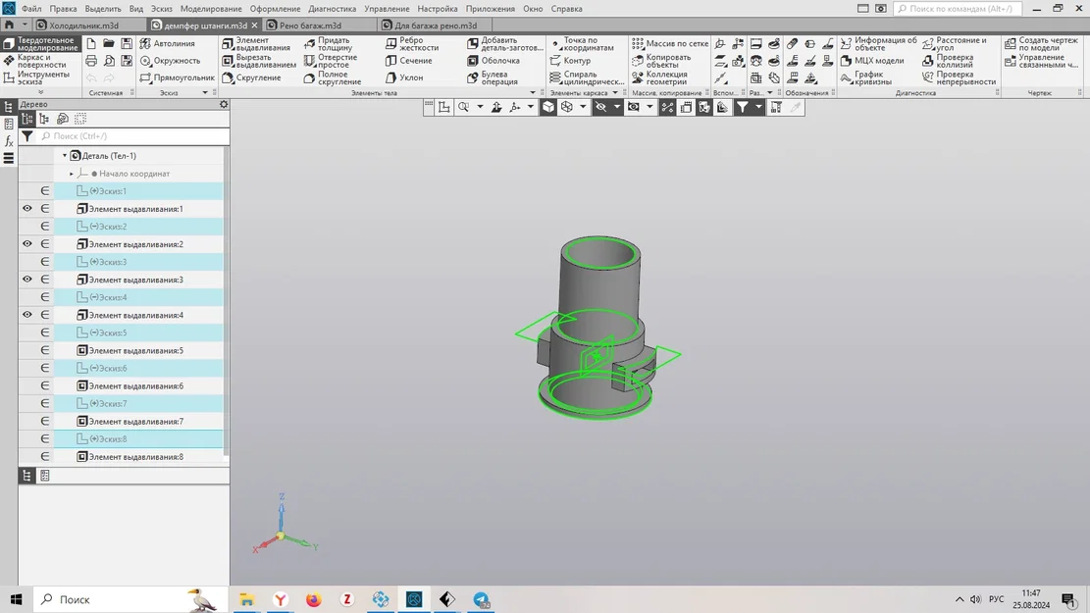Open Windows Start menu
The height and width of the screenshot is (613, 1090).
point(16,599)
